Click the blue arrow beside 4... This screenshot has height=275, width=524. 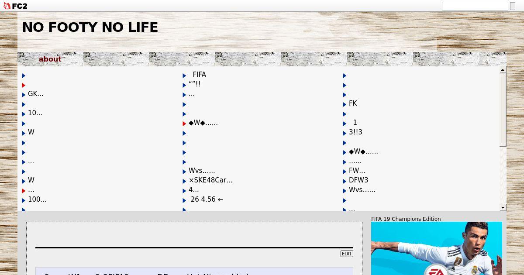pyautogui.click(x=184, y=191)
